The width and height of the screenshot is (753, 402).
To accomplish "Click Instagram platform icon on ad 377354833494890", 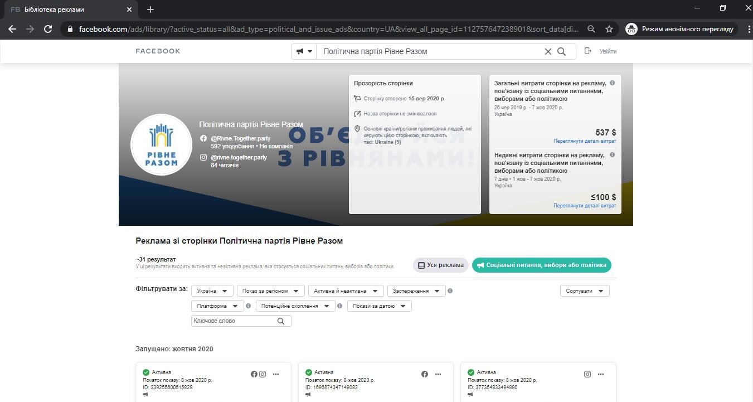I will [587, 374].
